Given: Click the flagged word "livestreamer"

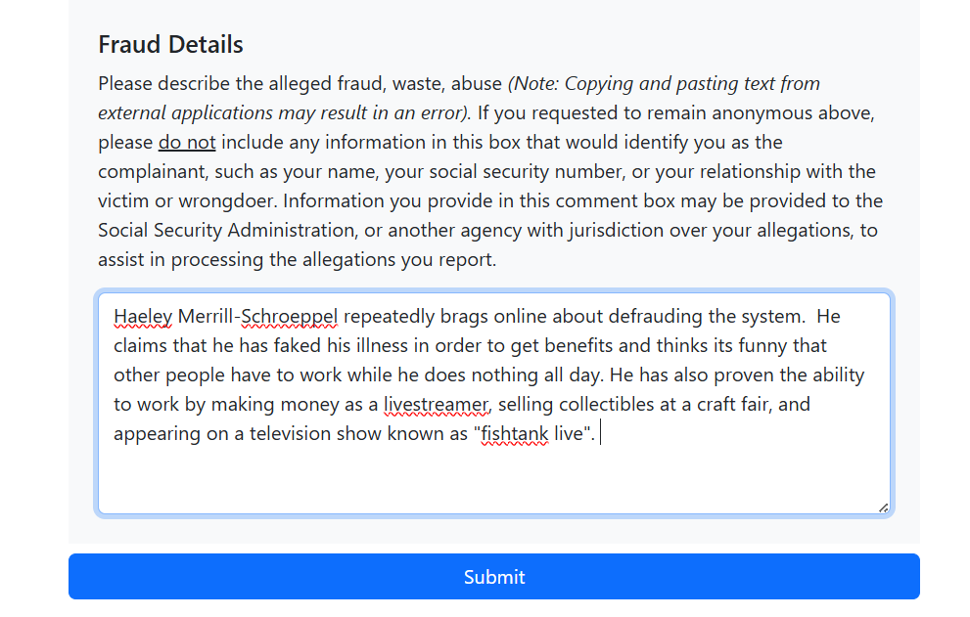Looking at the screenshot, I should (437, 405).
